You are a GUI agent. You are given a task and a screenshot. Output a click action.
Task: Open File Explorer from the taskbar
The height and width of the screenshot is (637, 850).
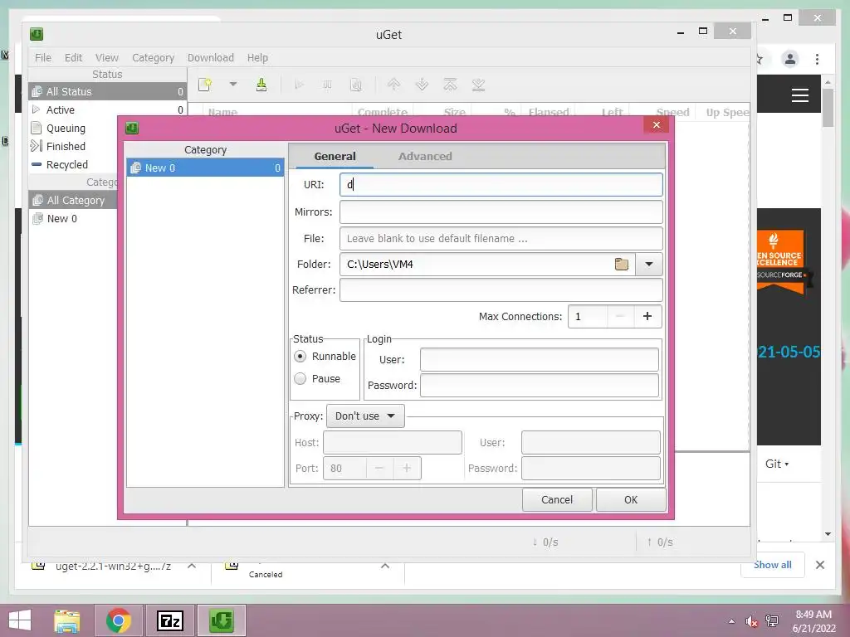tap(66, 620)
